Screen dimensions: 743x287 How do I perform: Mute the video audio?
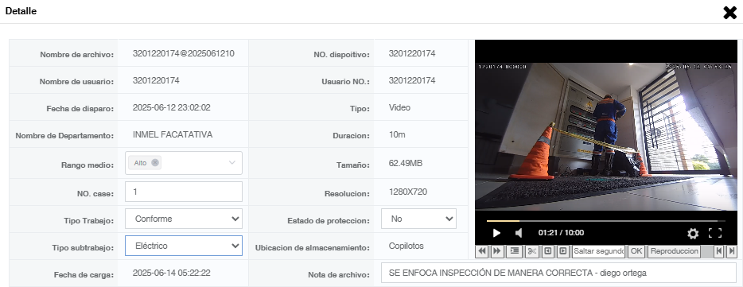point(519,233)
